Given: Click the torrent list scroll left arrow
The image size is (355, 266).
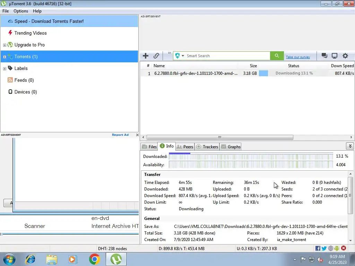Looking at the screenshot, I should click(x=143, y=137).
